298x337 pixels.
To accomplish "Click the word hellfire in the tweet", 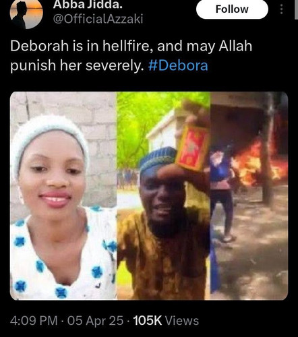I will (x=127, y=46).
